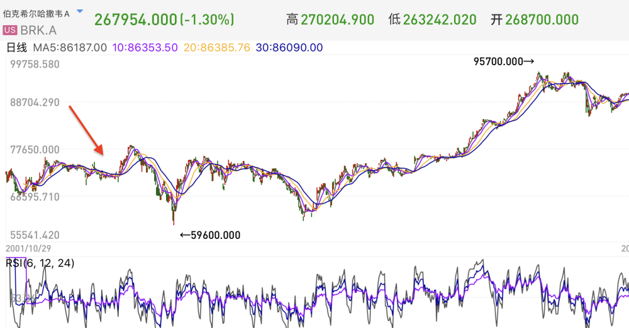The width and height of the screenshot is (629, 328).
Task: Click the MA10 value 86353.50
Action: (145, 48)
